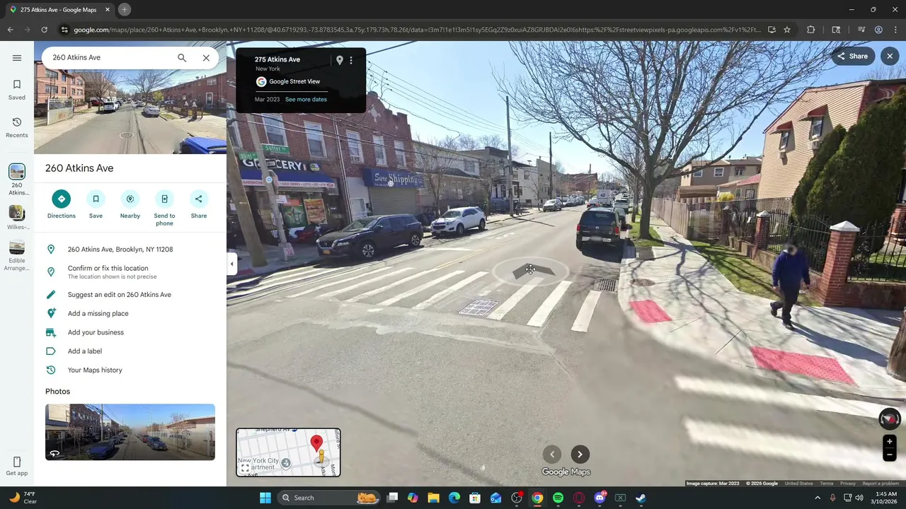Screen dimensions: 906x509
Task: Open Steam from the taskbar
Action: tap(641, 498)
